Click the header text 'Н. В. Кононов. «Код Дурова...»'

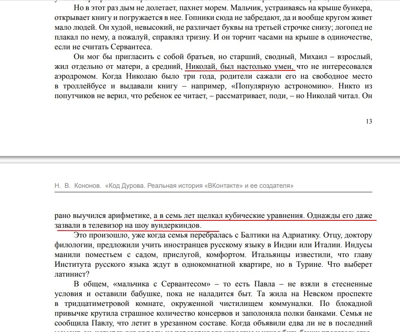[174, 186]
